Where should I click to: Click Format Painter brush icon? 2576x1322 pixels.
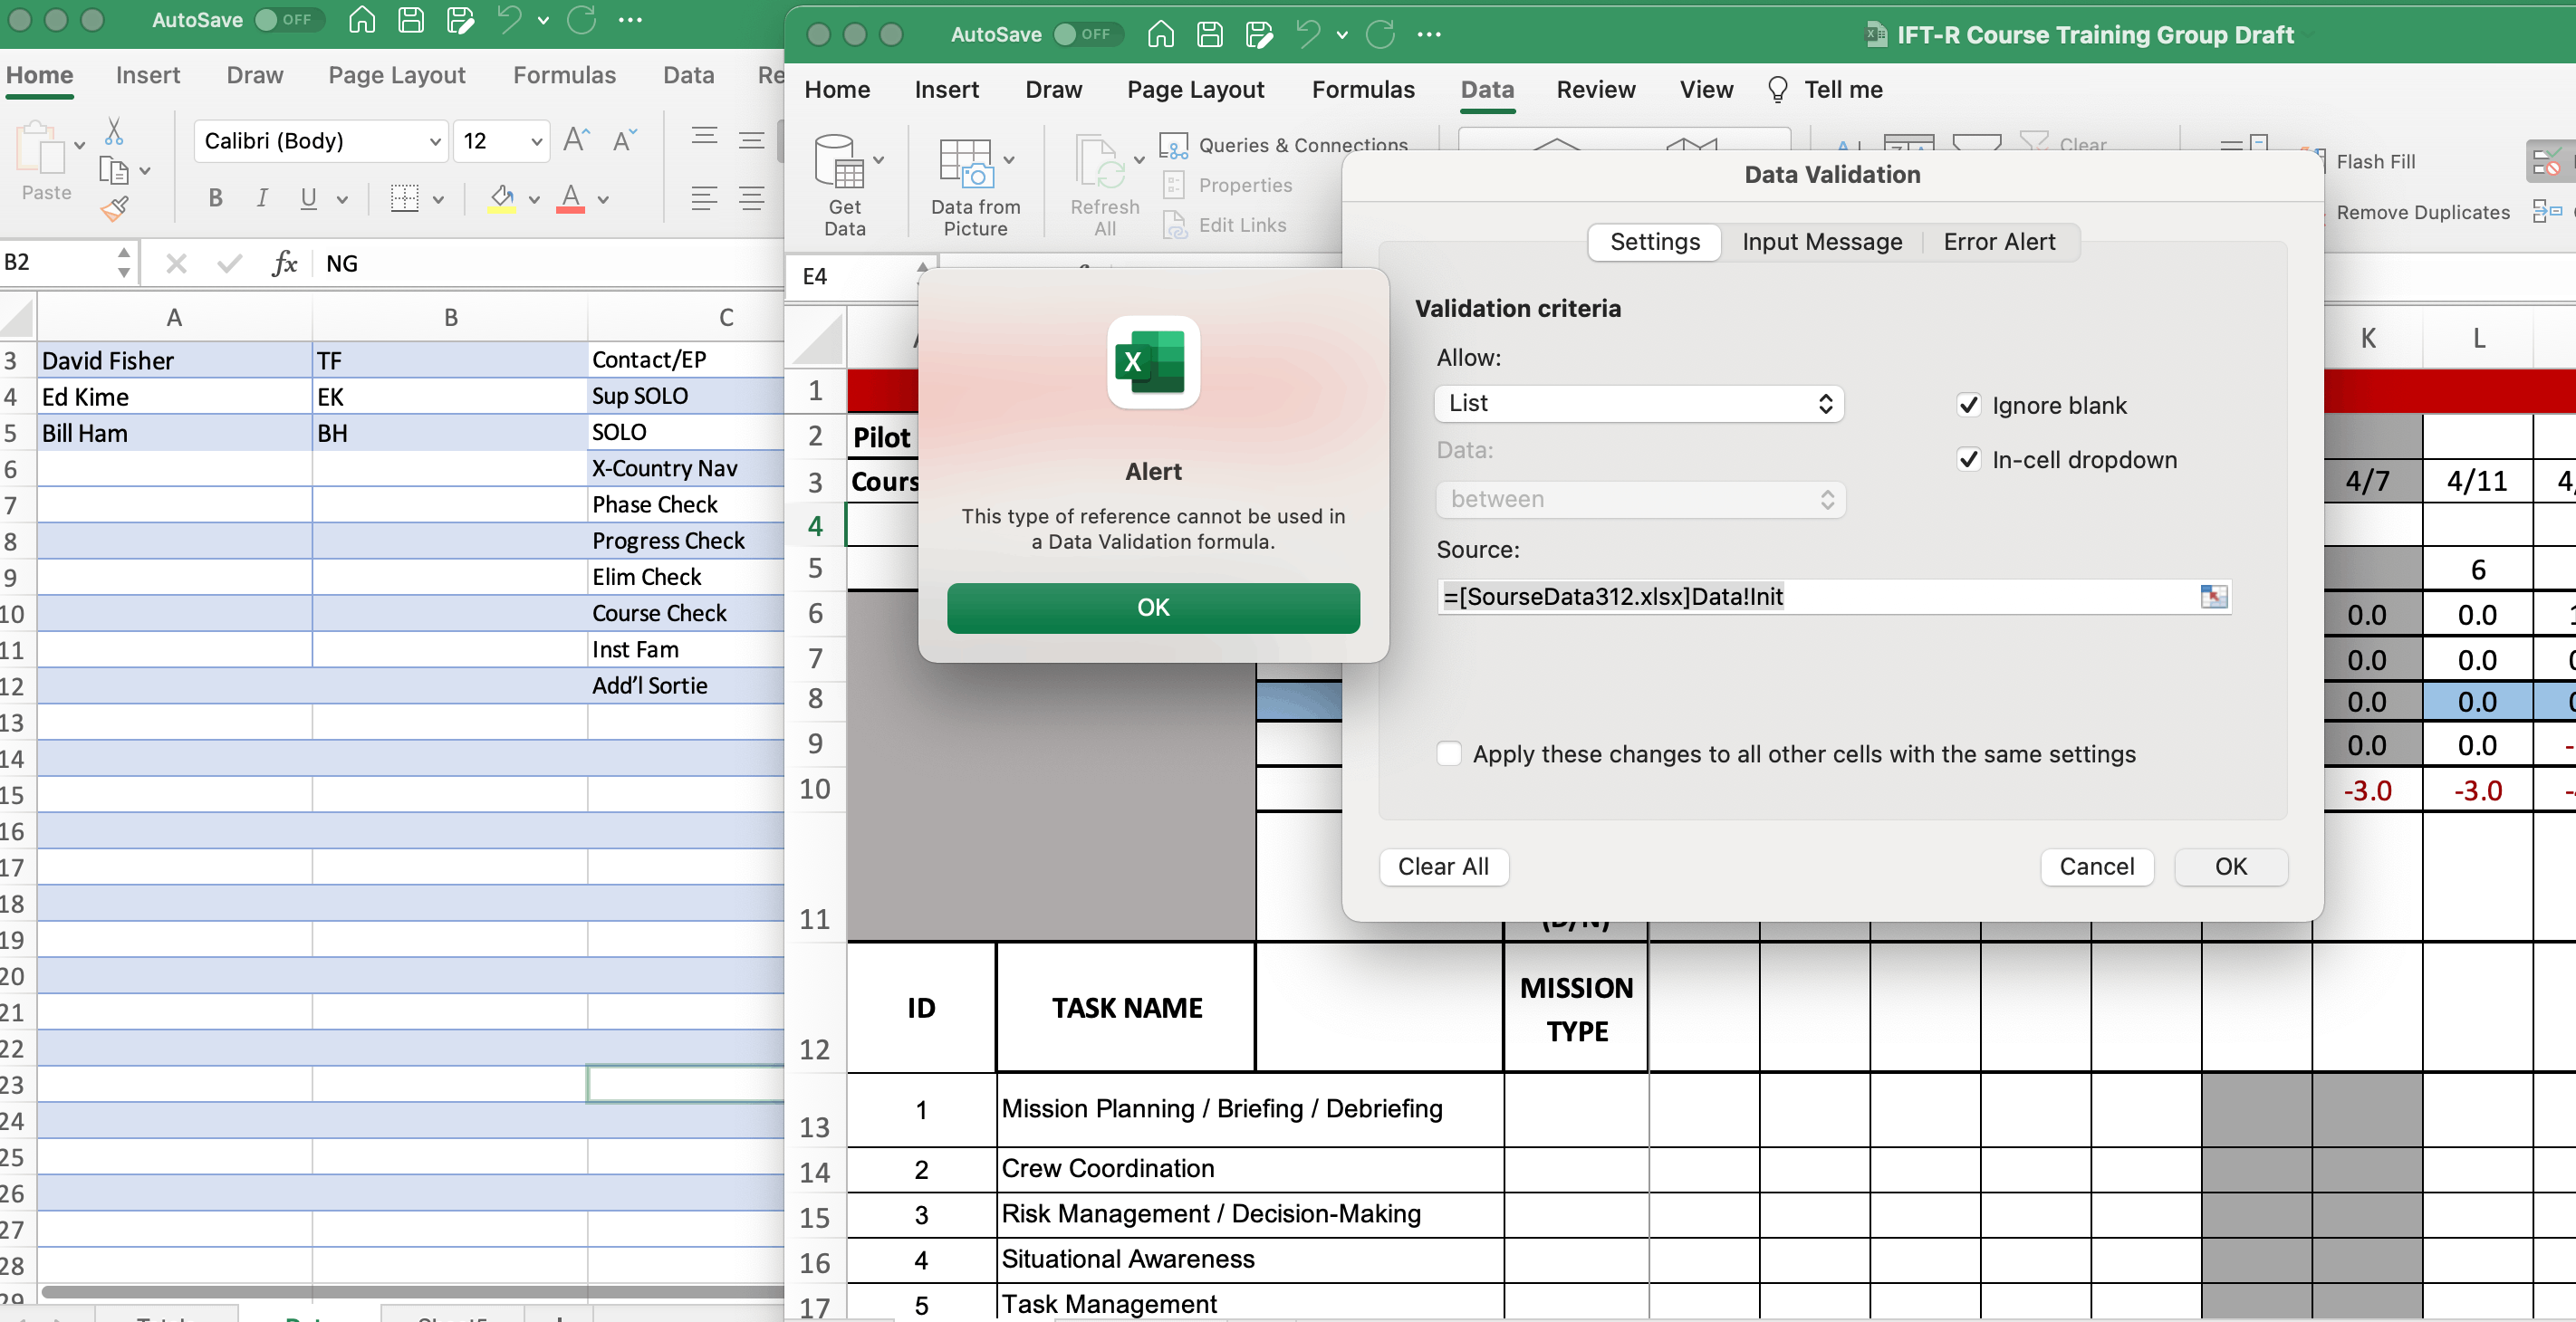click(x=115, y=208)
